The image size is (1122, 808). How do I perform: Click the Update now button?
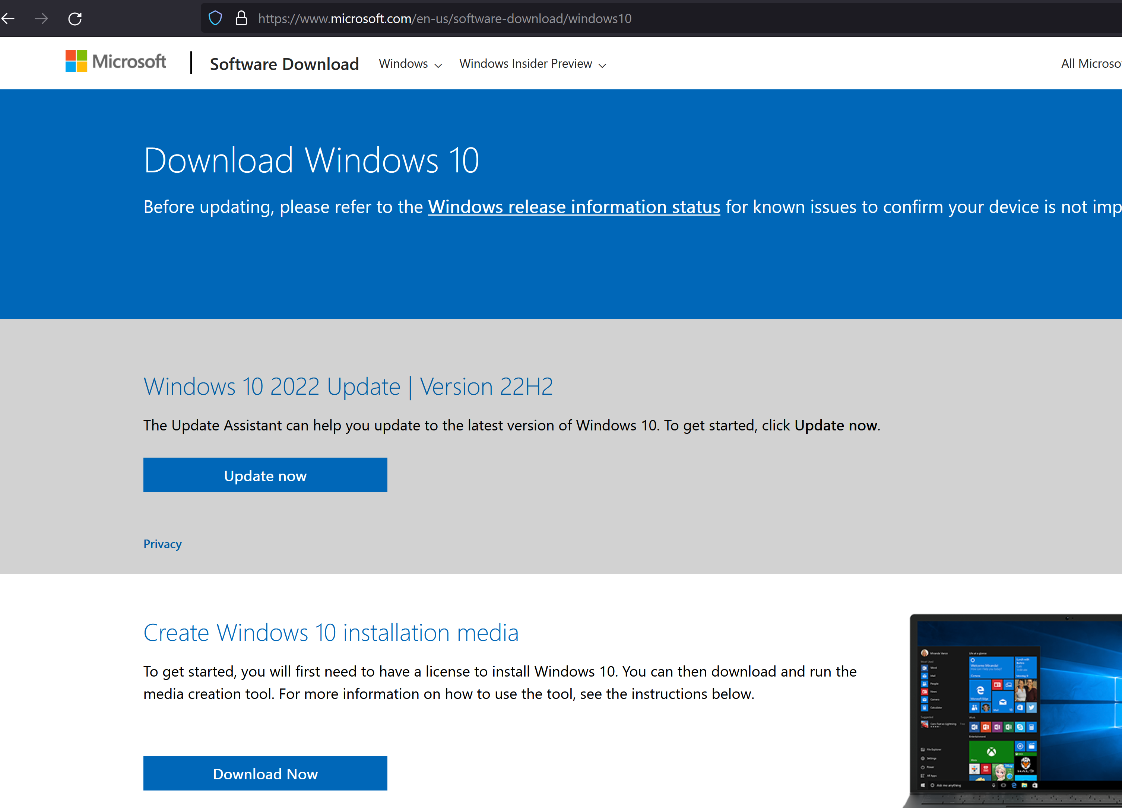pyautogui.click(x=265, y=475)
